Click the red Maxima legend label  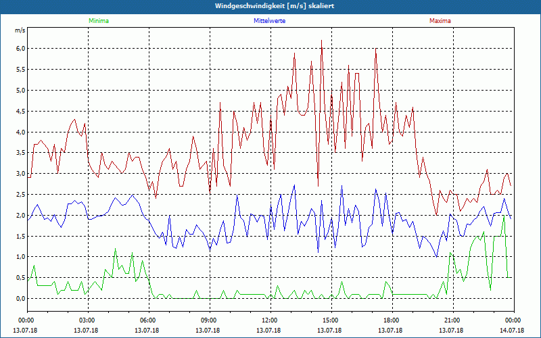click(x=440, y=21)
